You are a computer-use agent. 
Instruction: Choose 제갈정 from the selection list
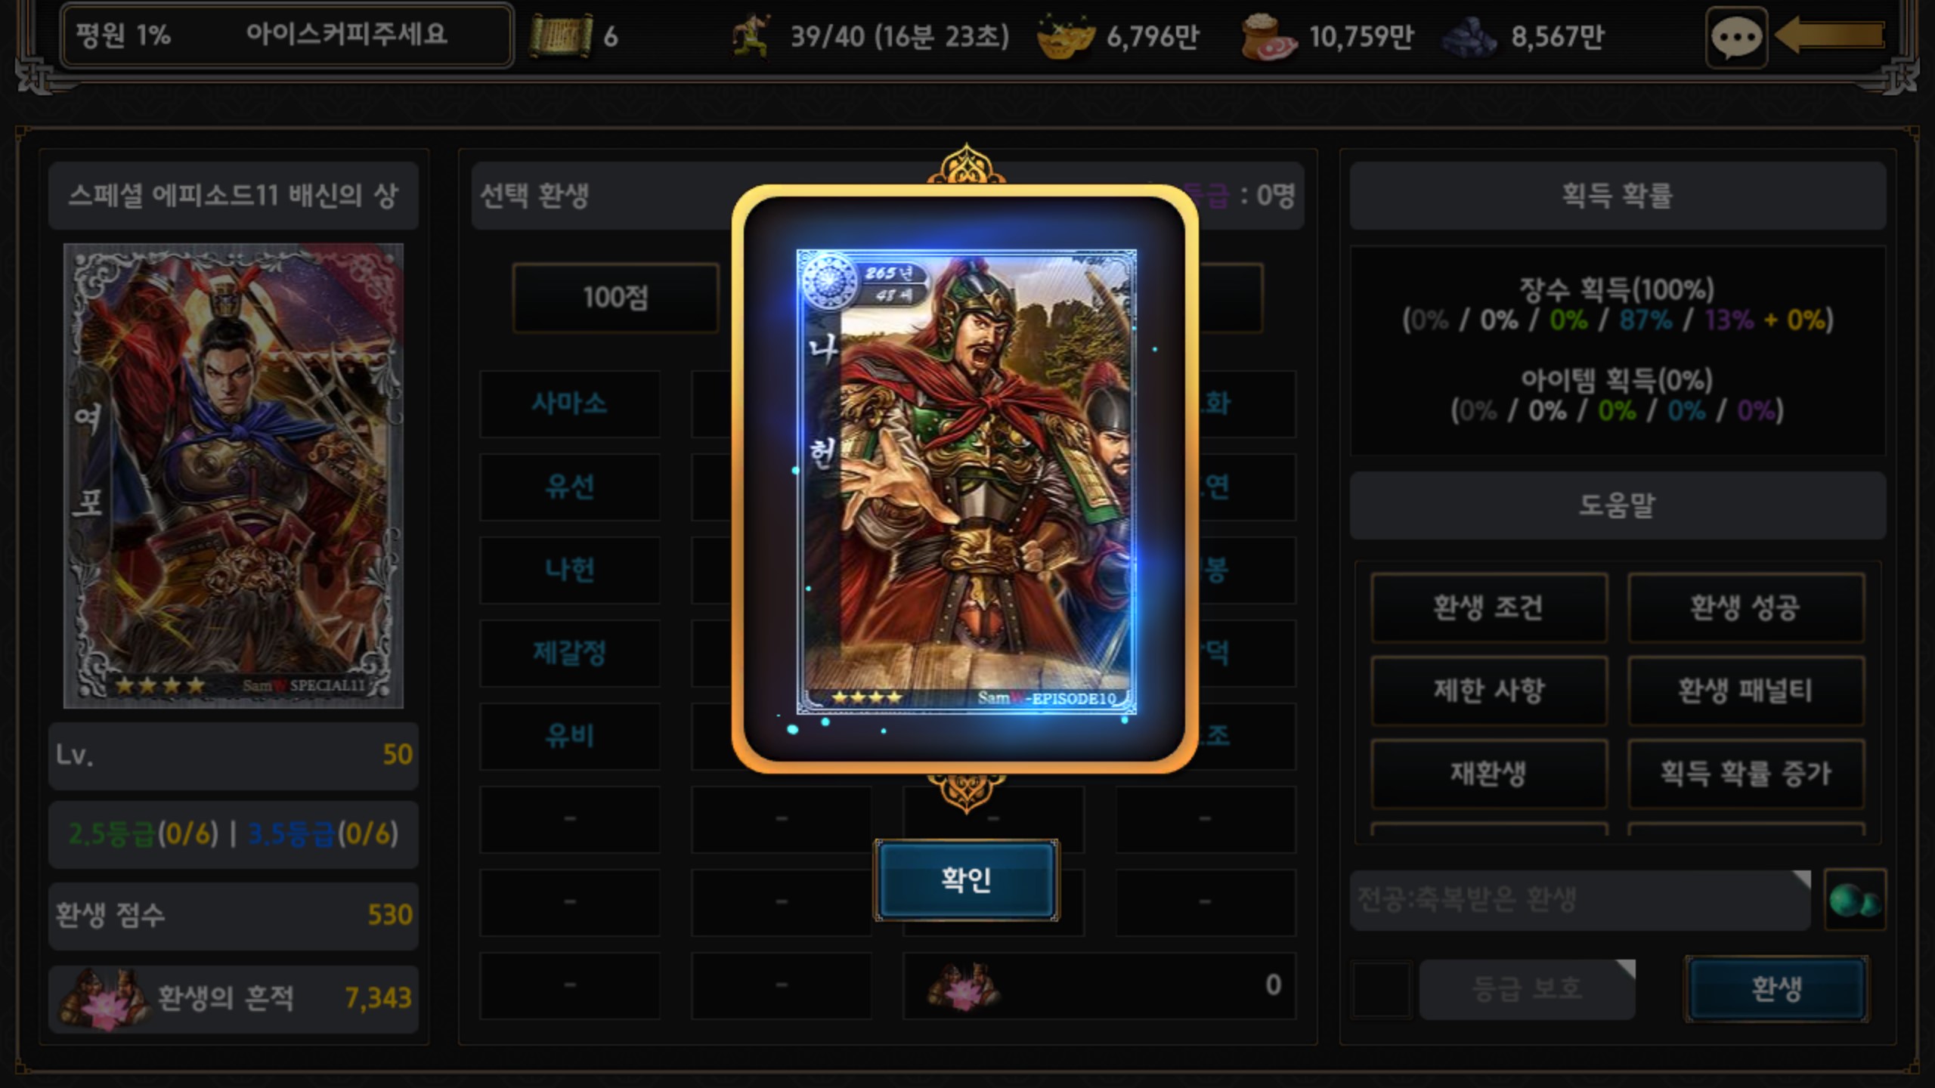tap(570, 653)
